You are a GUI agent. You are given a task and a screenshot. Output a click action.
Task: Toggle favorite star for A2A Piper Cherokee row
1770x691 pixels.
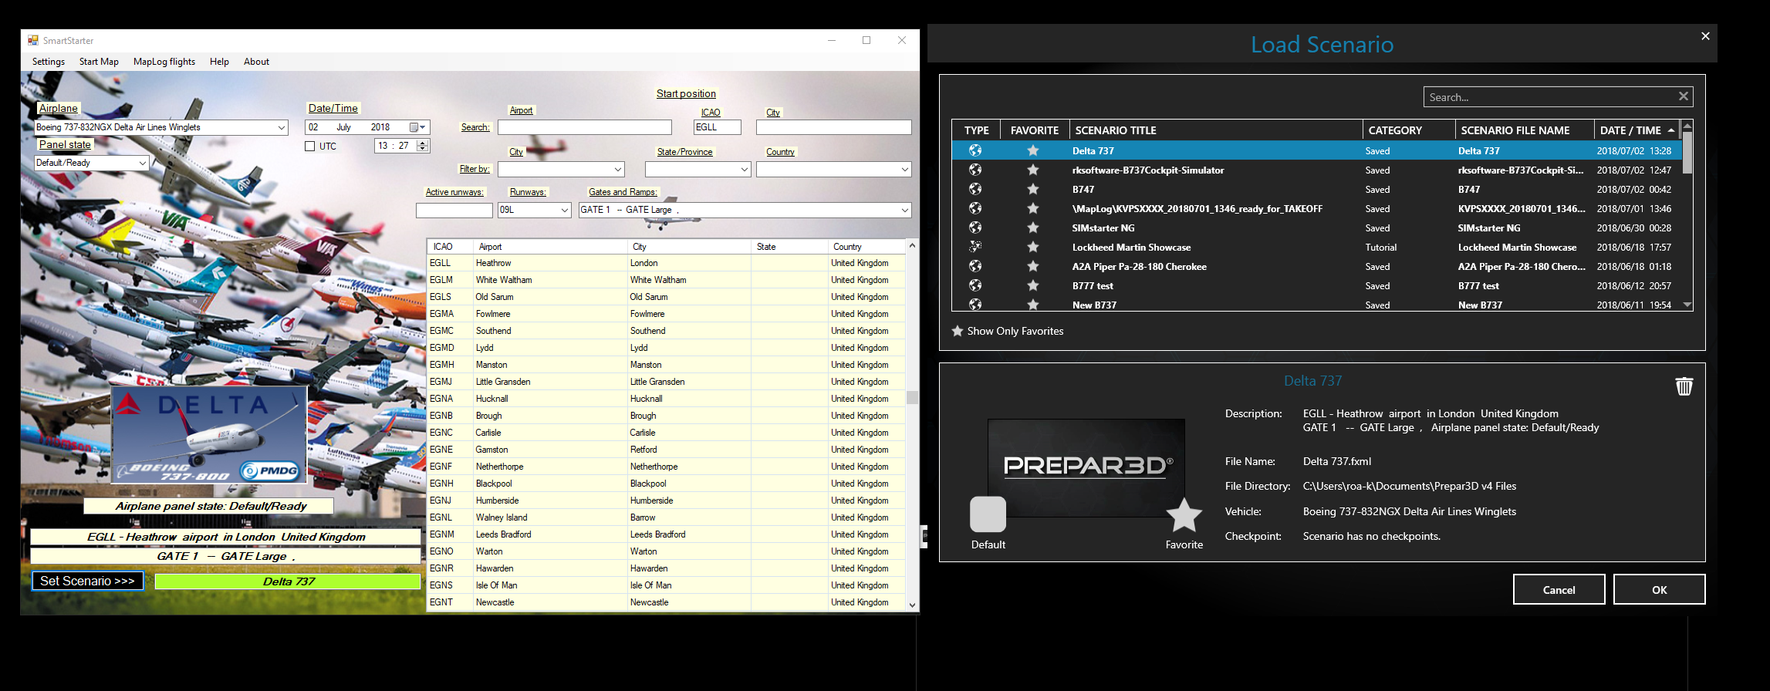(x=1033, y=266)
